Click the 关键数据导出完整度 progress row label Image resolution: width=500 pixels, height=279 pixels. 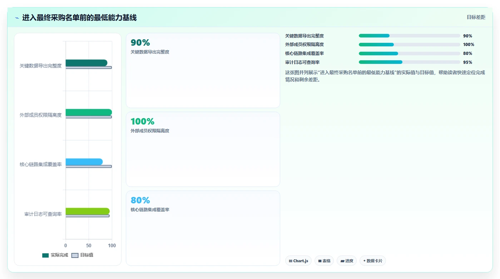pos(305,36)
